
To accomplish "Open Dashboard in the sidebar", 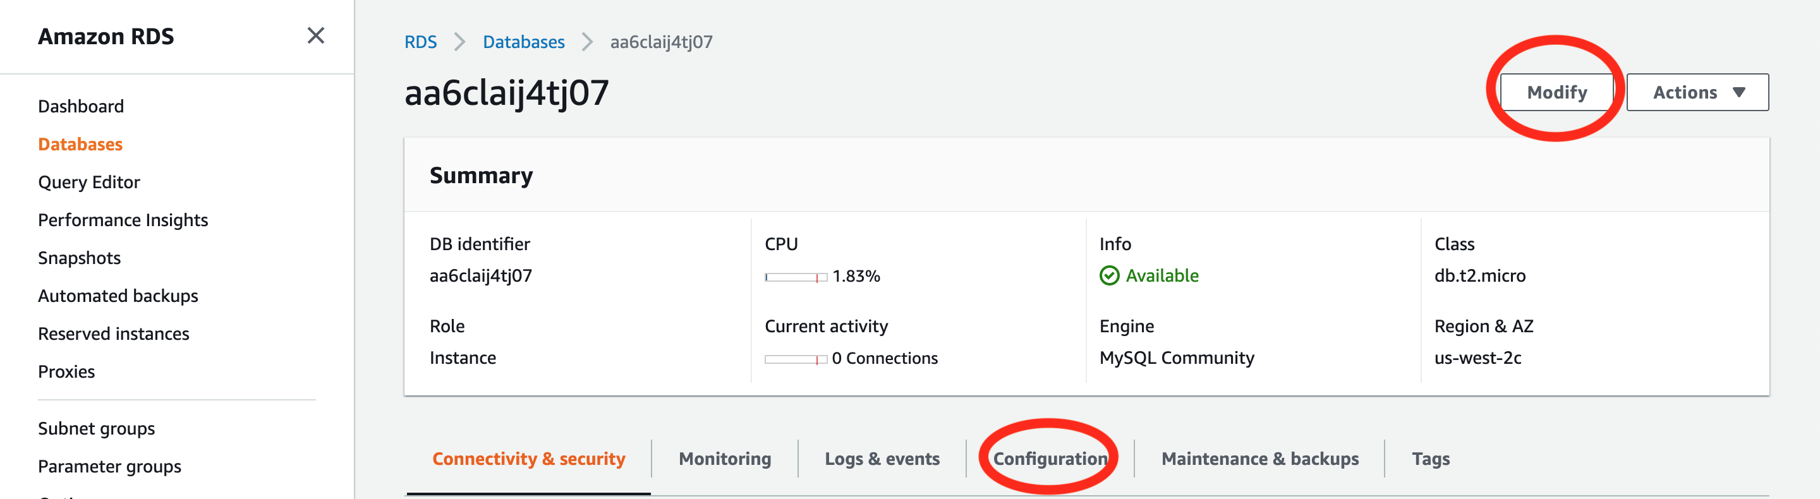I will [x=80, y=107].
